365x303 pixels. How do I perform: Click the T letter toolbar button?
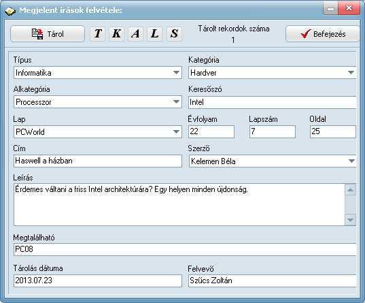point(97,33)
